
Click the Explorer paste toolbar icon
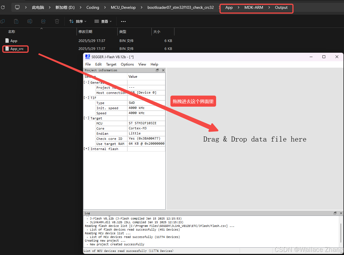click(16, 21)
